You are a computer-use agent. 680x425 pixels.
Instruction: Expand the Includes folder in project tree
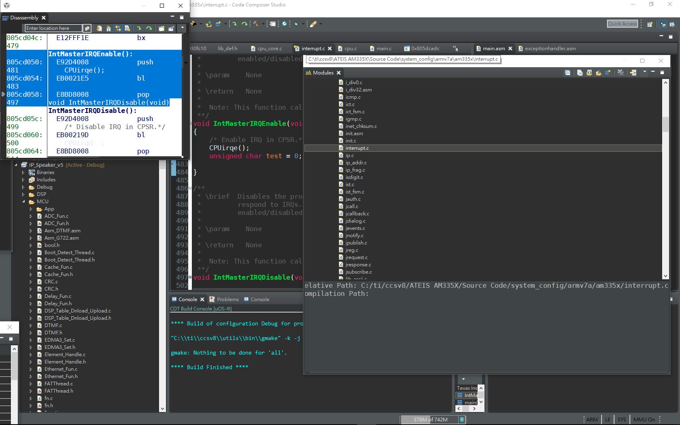23,180
